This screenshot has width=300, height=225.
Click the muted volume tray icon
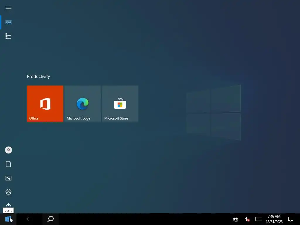(247, 219)
